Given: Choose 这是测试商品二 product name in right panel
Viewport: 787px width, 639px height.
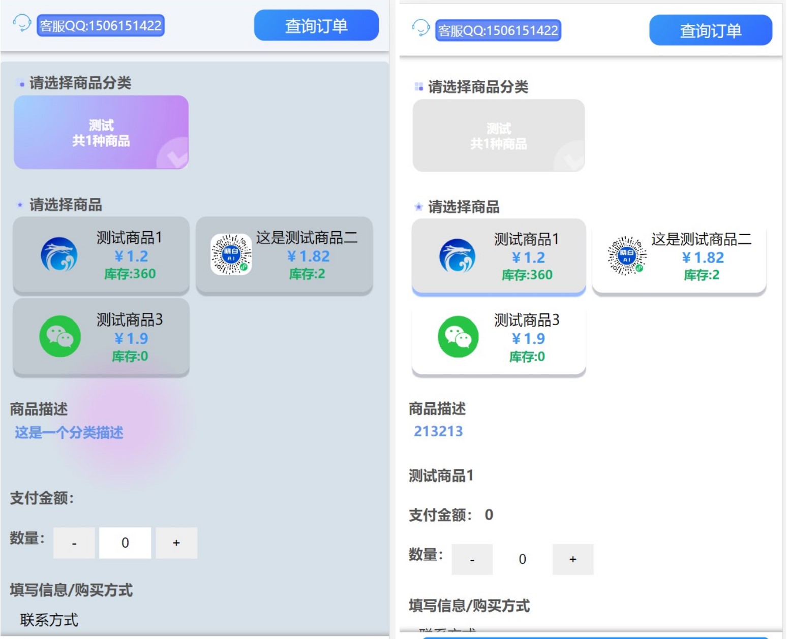Looking at the screenshot, I should pyautogui.click(x=701, y=239).
